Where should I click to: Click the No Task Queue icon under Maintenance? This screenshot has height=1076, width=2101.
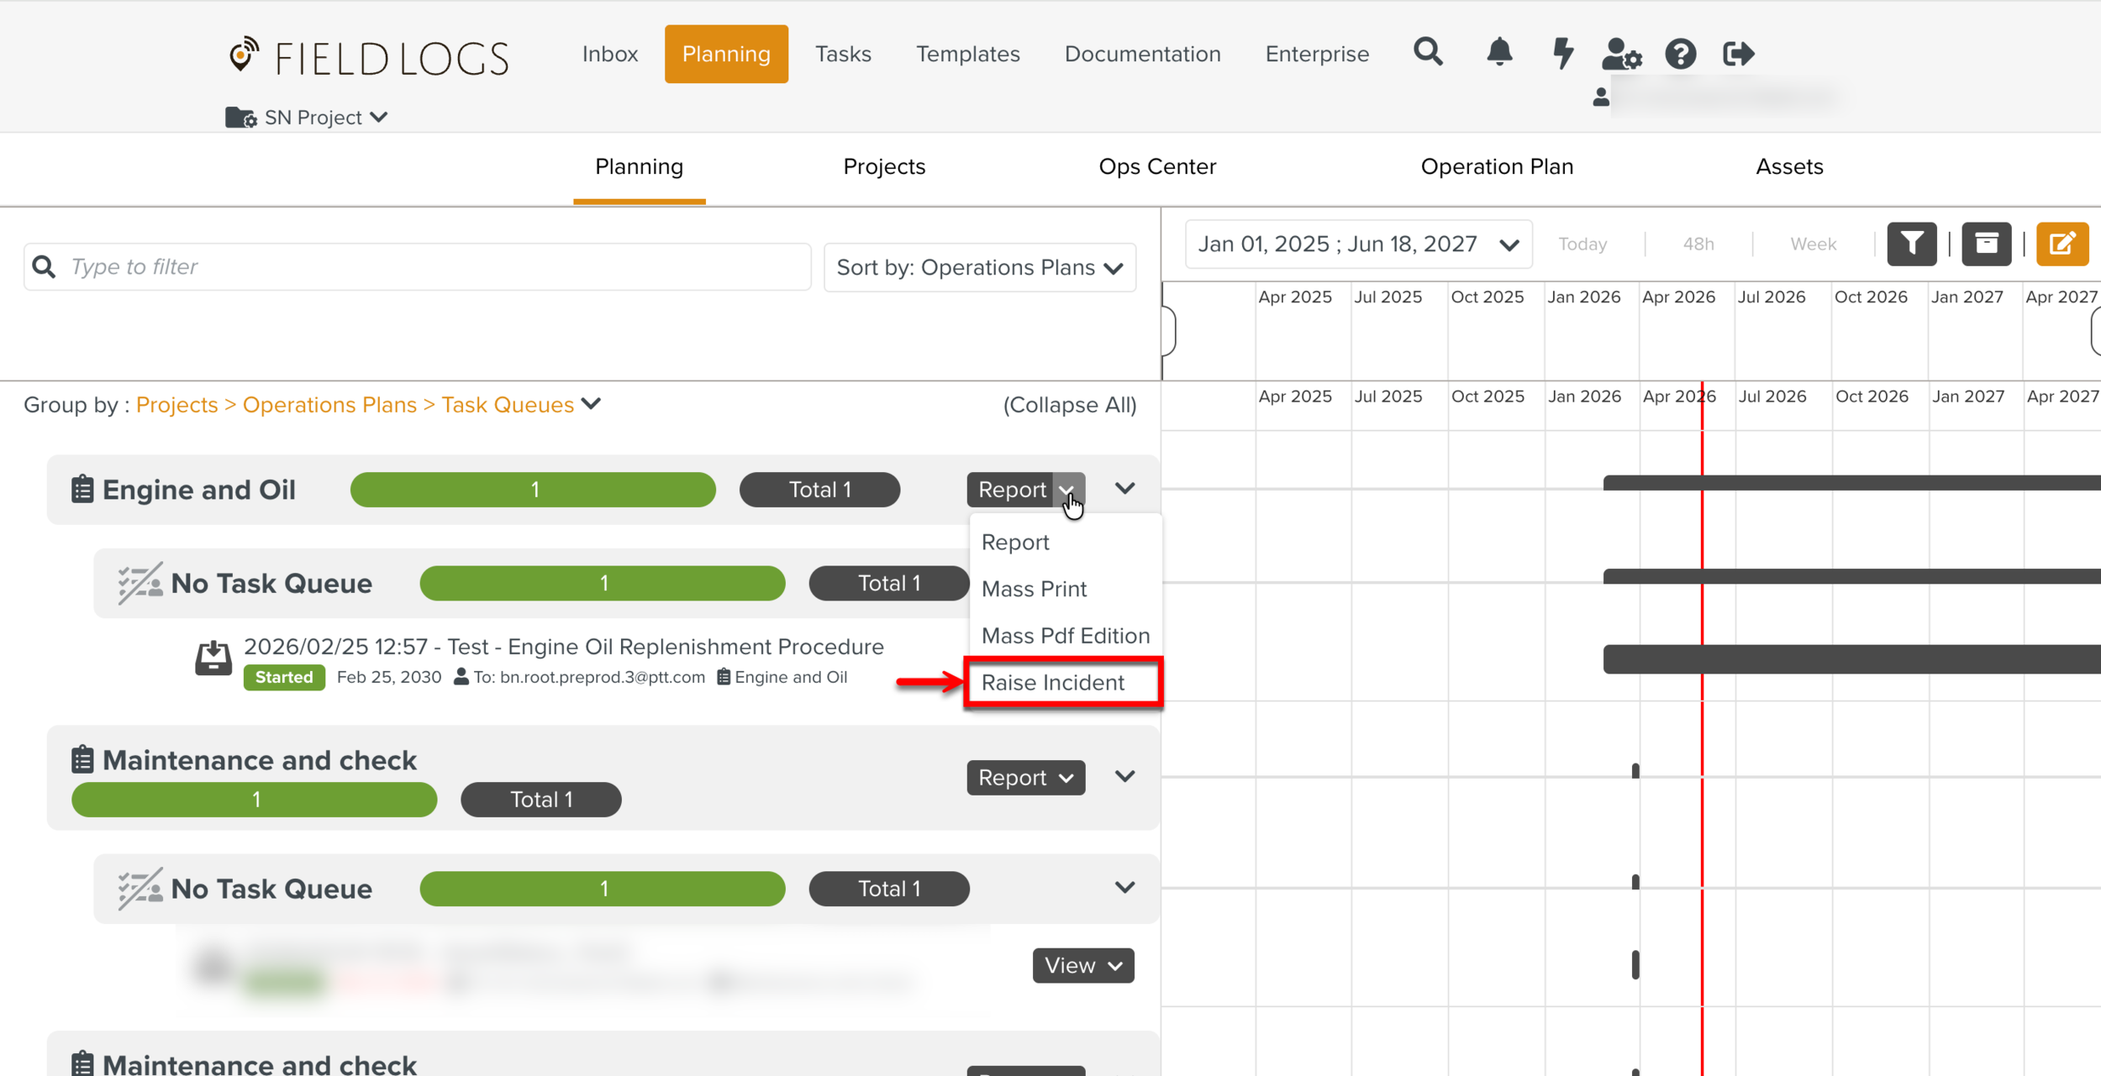tap(140, 889)
